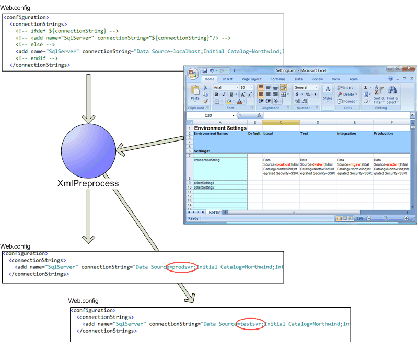Apply the red Font Color swatch
The width and height of the screenshot is (418, 353).
(x=239, y=101)
